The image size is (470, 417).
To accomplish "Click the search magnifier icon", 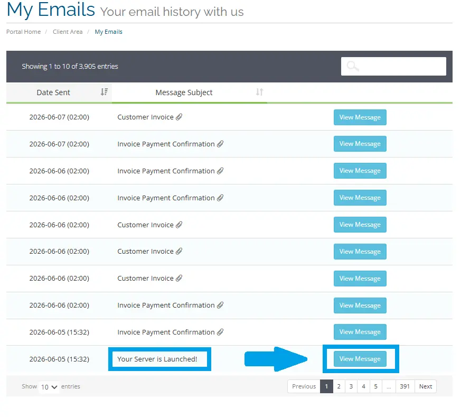I will pos(353,66).
